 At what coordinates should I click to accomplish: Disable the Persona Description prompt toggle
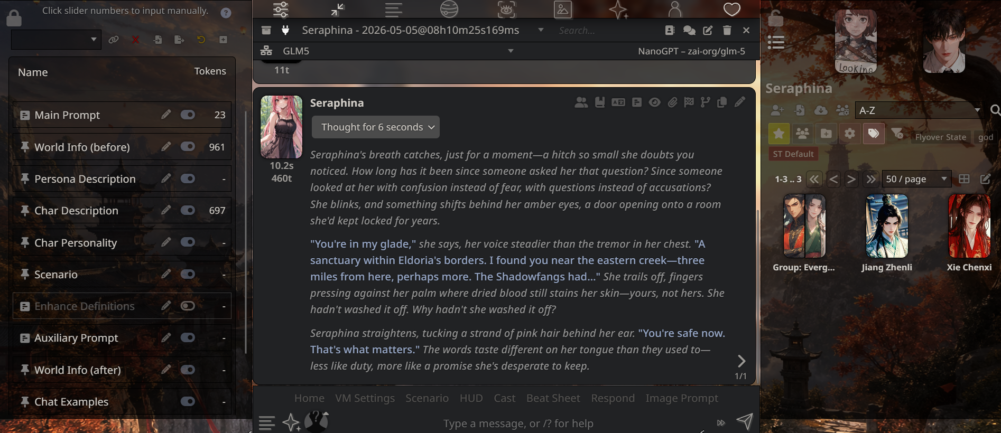[188, 178]
